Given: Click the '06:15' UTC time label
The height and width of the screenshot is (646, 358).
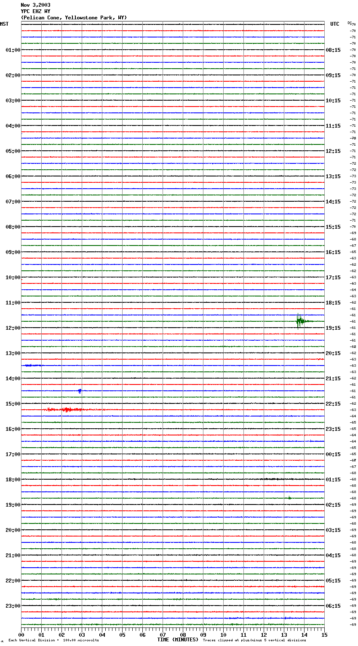Looking at the screenshot, I should tap(333, 606).
